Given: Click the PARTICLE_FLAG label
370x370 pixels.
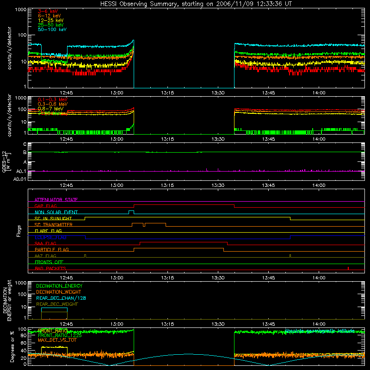Looking at the screenshot, I should 52,250.
